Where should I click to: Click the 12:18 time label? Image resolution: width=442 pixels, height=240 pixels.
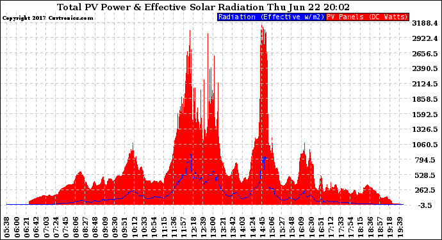click(193, 227)
